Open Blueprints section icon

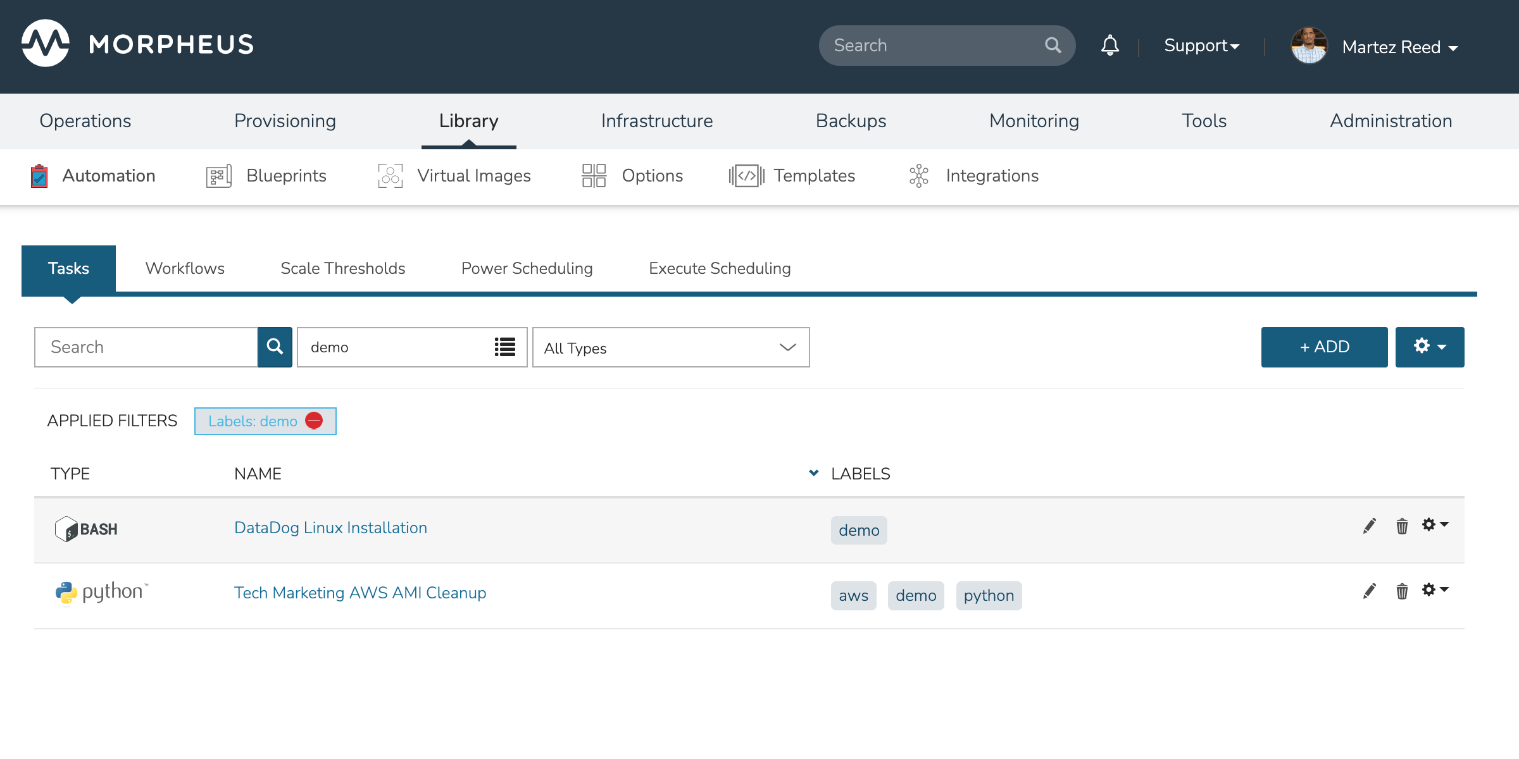pyautogui.click(x=219, y=176)
